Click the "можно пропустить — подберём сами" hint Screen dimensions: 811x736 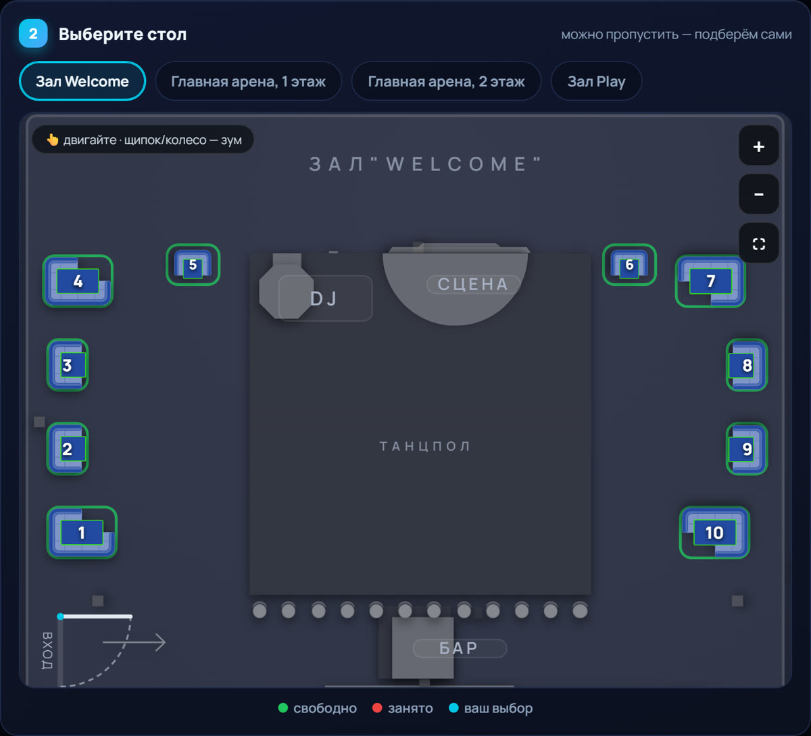677,34
